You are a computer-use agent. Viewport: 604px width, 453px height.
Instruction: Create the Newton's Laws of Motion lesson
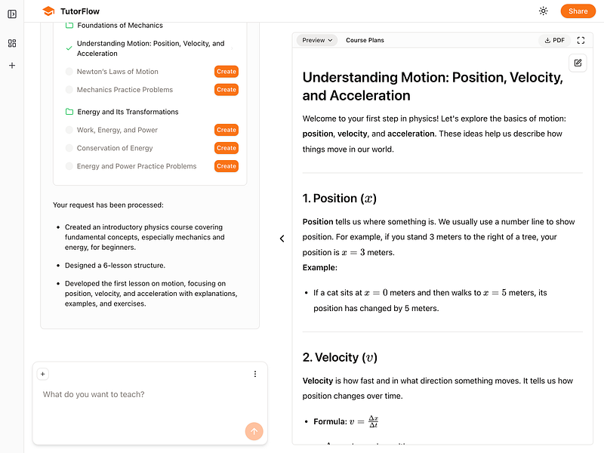pos(226,71)
